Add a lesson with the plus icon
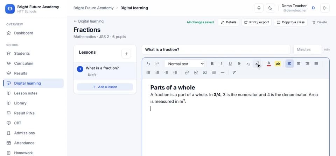 (x=126, y=54)
